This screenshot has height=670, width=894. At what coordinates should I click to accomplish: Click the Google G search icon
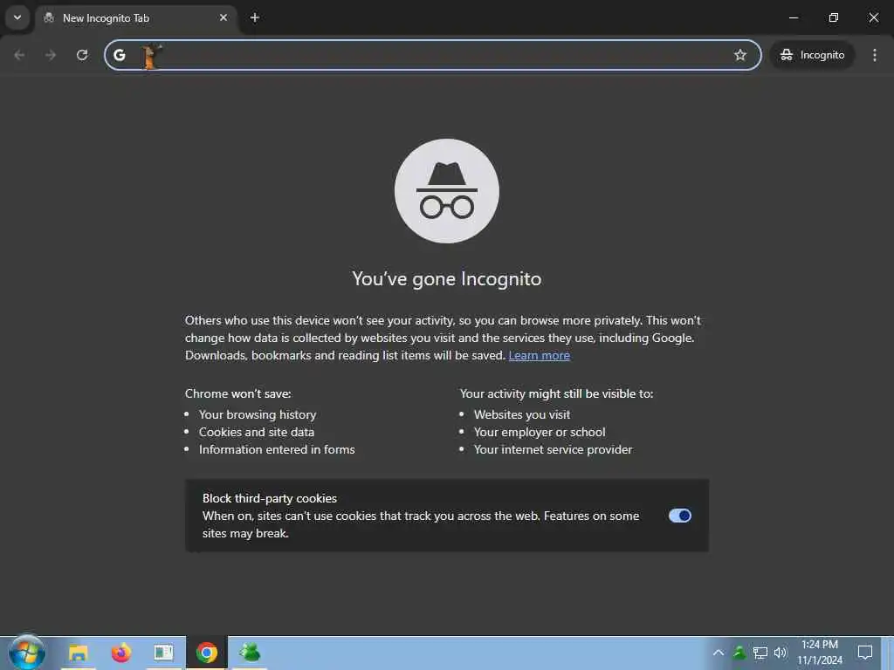[x=119, y=55]
